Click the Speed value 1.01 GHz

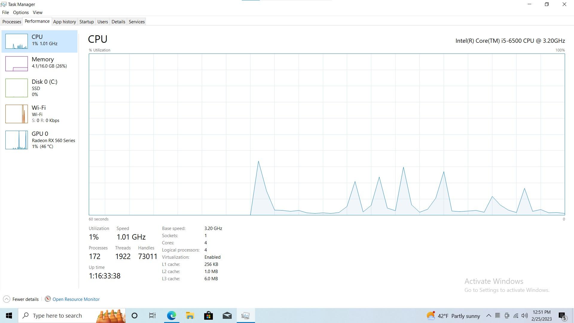[x=131, y=237]
